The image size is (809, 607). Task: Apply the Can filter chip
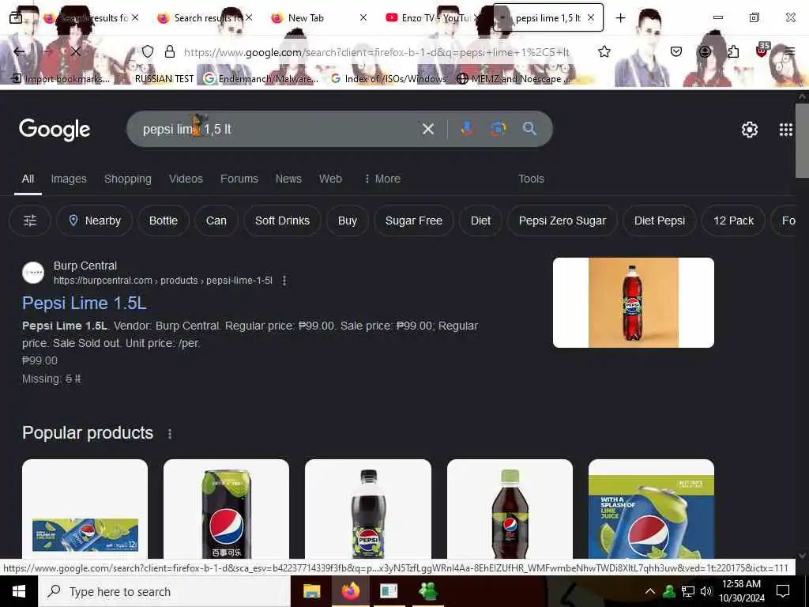tap(216, 221)
